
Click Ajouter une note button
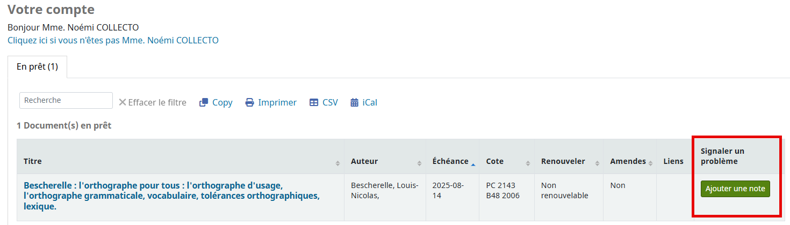tap(735, 189)
